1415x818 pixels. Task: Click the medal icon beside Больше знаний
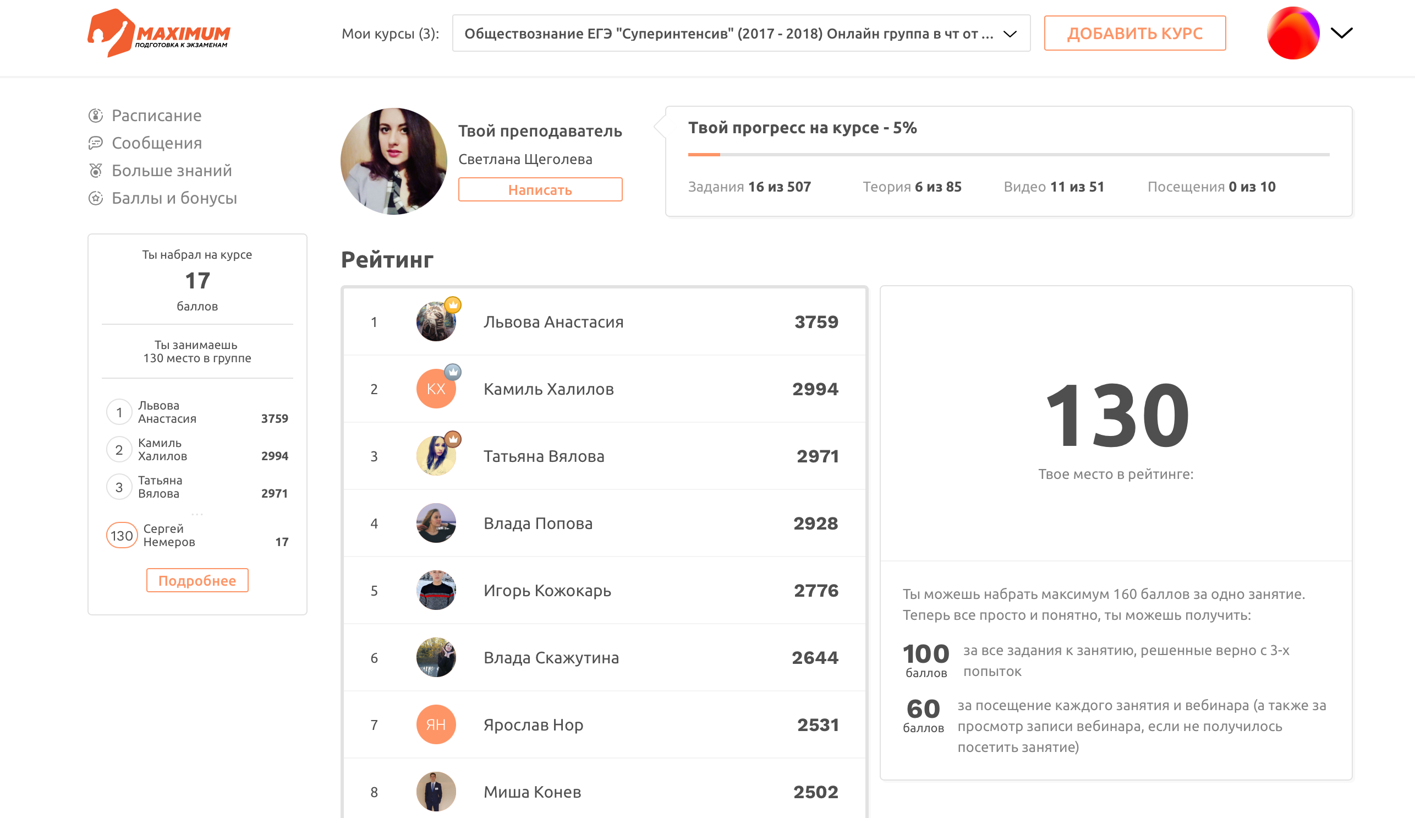coord(96,170)
